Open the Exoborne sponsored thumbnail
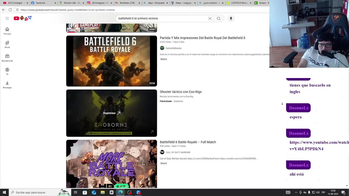 pyautogui.click(x=112, y=113)
